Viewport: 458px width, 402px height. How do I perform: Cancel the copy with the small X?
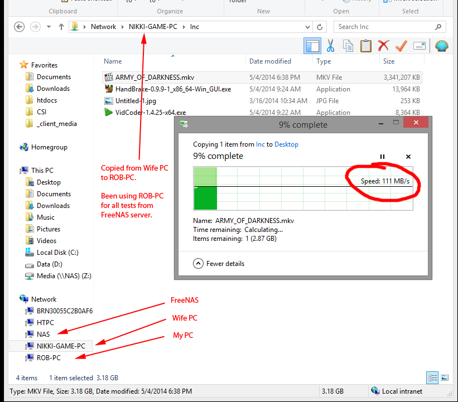coord(408,157)
